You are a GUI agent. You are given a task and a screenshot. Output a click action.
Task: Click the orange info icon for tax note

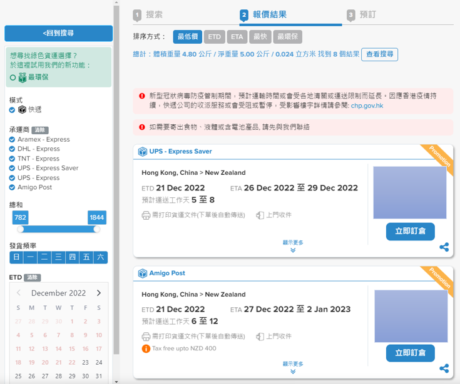click(146, 348)
